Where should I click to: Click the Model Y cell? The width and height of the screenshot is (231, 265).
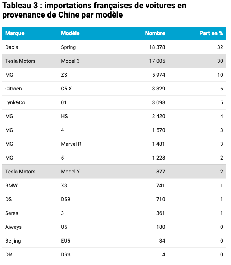[70, 172]
